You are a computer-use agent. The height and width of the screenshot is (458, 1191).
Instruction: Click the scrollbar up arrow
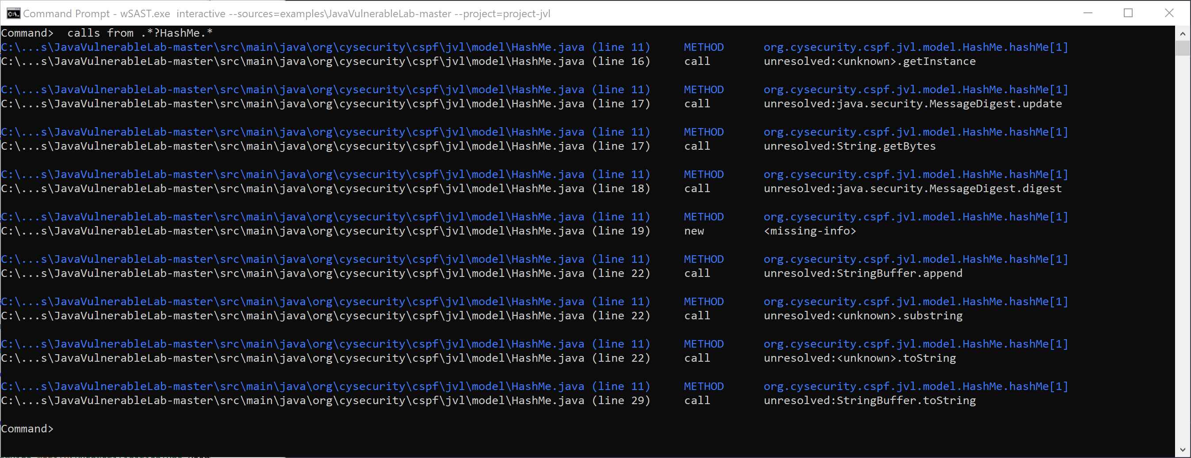tap(1183, 33)
